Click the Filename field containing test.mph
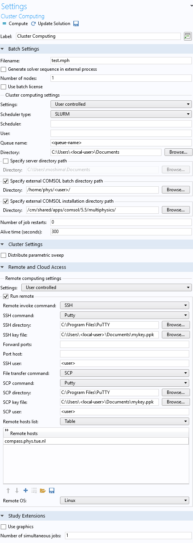Viewport: 193px width, 543px height. point(121,60)
